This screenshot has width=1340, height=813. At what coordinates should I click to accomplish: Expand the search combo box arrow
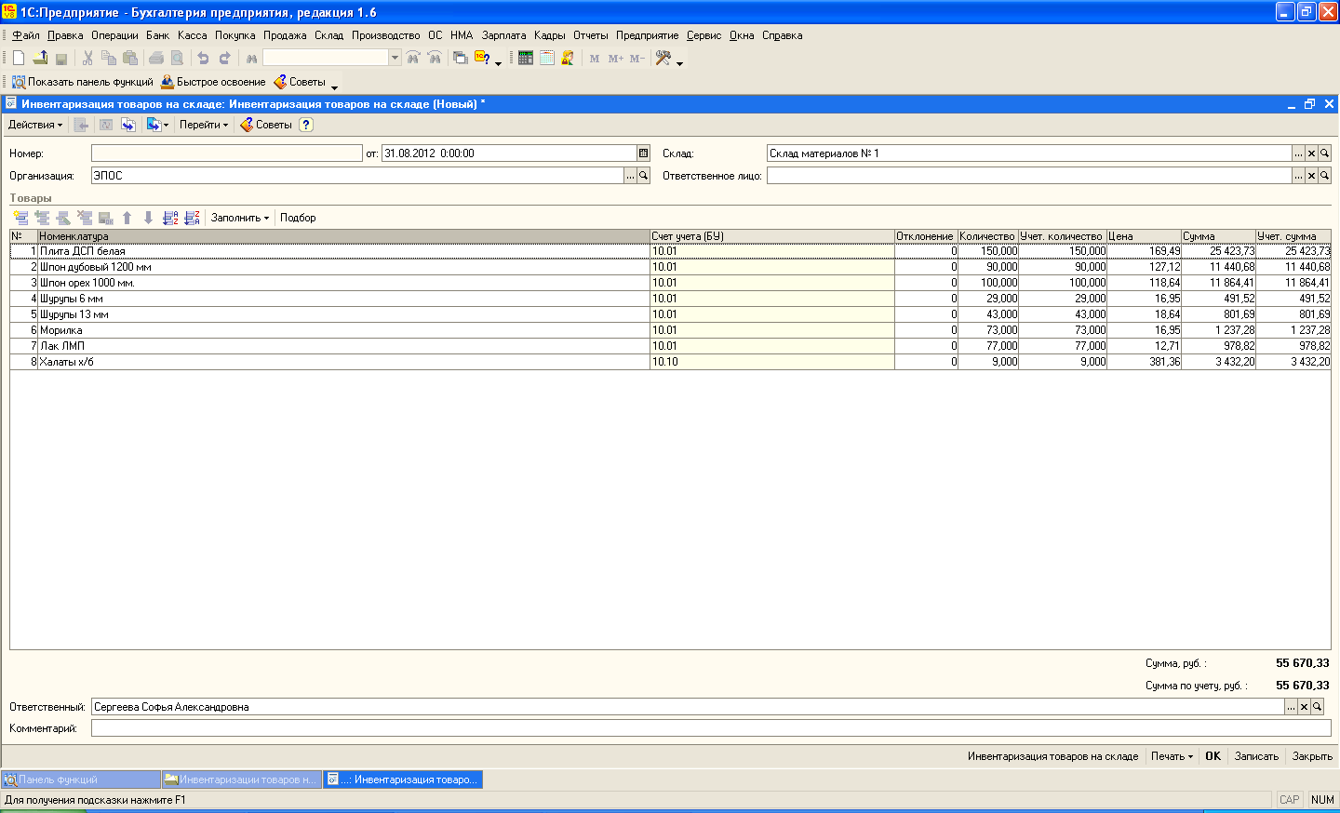point(395,58)
